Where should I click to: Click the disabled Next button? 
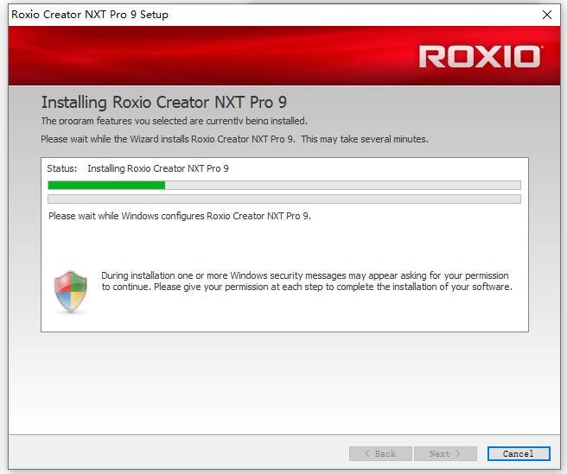445,453
